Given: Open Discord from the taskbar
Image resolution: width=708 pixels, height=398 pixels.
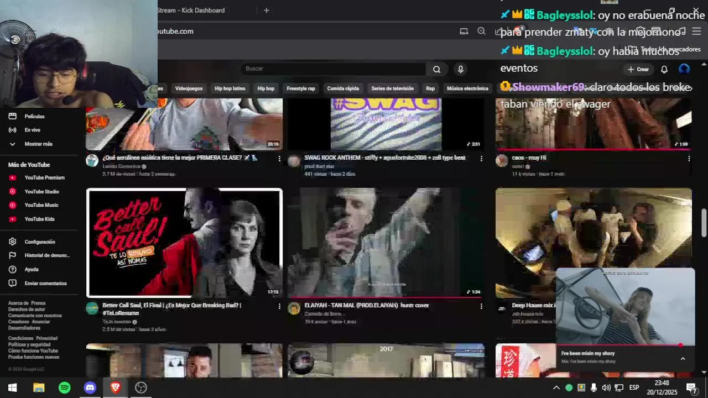Looking at the screenshot, I should (x=90, y=387).
